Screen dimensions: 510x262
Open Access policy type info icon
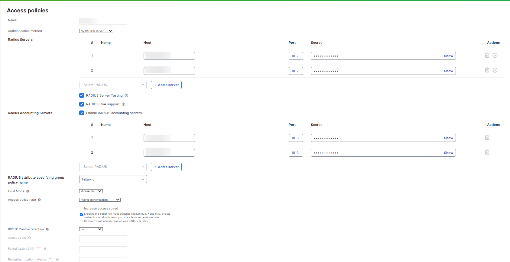tap(39, 200)
